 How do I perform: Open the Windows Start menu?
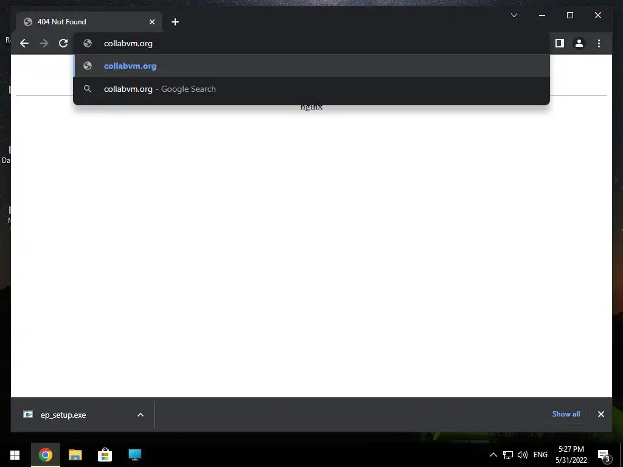coord(15,455)
